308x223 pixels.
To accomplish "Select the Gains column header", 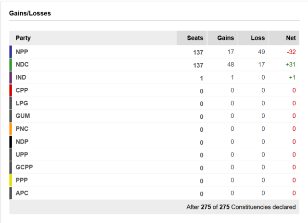I will (x=222, y=38).
